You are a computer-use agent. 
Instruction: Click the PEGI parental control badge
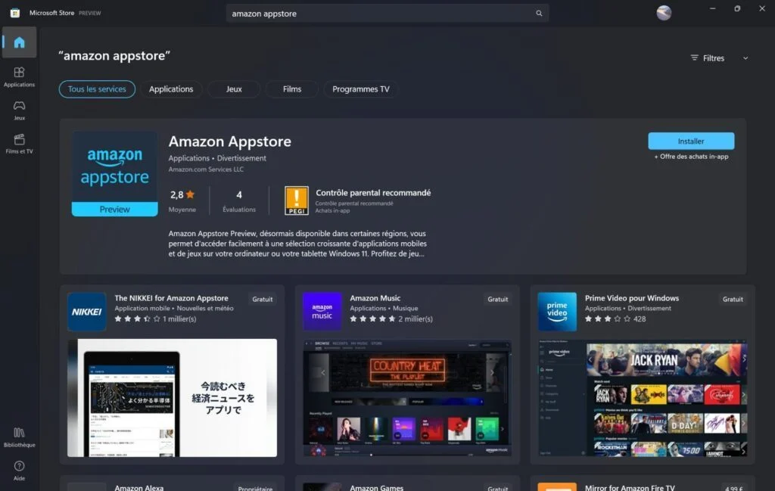coord(297,200)
